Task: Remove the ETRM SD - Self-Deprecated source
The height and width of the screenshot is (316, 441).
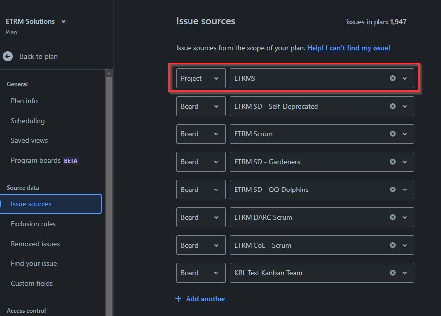Action: [393, 106]
